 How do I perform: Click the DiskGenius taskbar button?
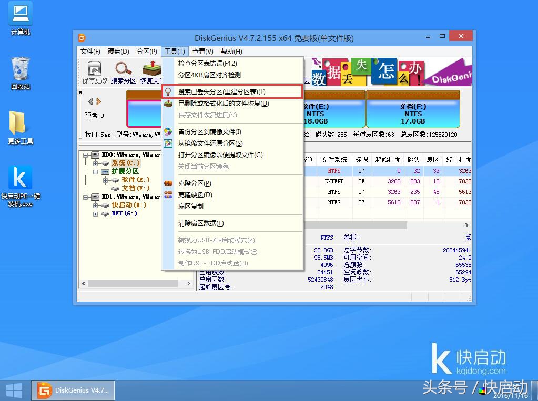[x=73, y=389]
